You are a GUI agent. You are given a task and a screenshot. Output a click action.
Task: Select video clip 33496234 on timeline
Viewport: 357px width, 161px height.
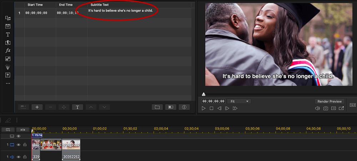(x=51, y=145)
